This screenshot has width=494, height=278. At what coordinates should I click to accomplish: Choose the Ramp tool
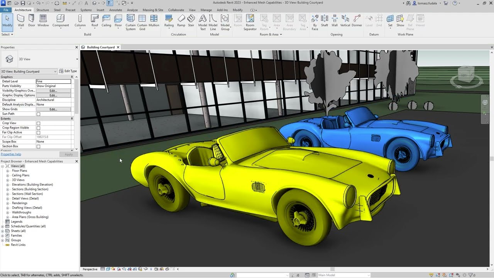[181, 21]
